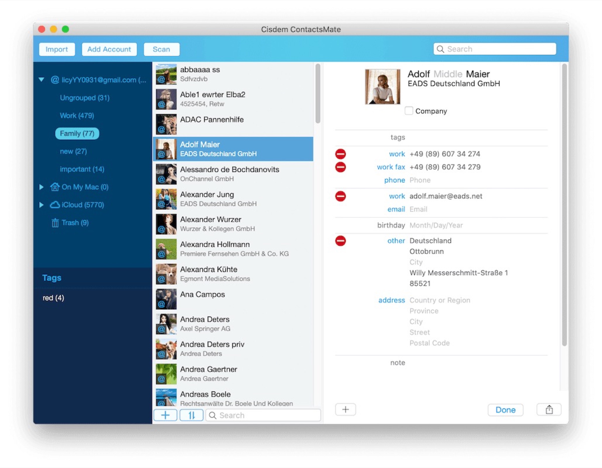Select the red (4) tag
The width and height of the screenshot is (602, 468).
(53, 298)
